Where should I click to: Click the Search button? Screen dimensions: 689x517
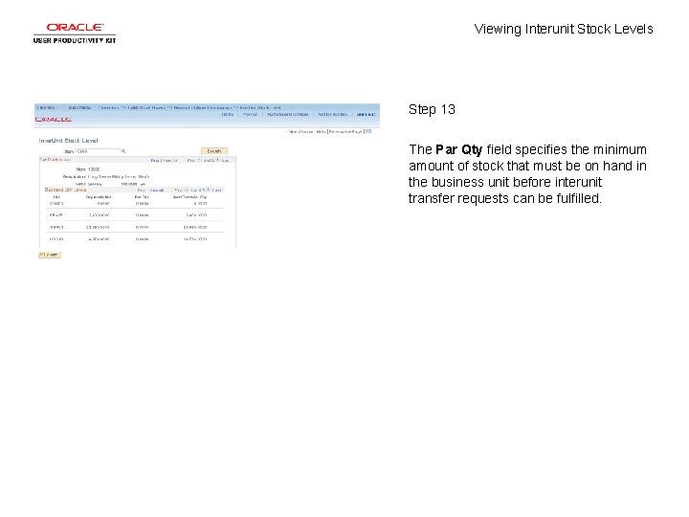click(214, 151)
